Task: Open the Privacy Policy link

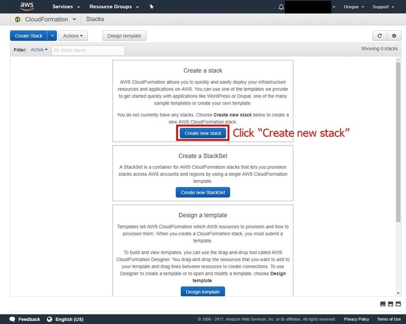Action: [357, 319]
